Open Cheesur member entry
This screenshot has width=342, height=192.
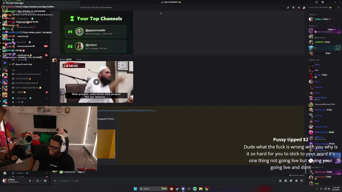(x=325, y=87)
